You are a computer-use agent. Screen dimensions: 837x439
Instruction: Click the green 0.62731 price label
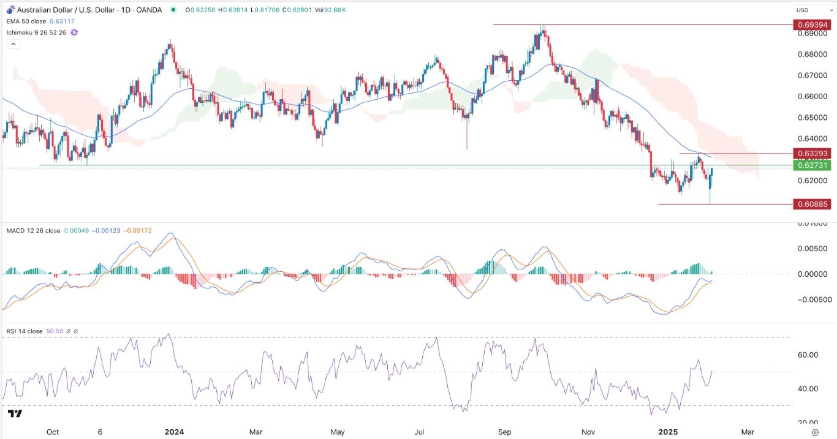pyautogui.click(x=813, y=165)
